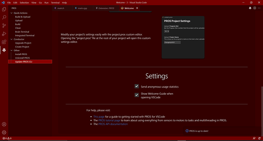
Task: Select the PROS icon in activity bar
Action: [4, 50]
